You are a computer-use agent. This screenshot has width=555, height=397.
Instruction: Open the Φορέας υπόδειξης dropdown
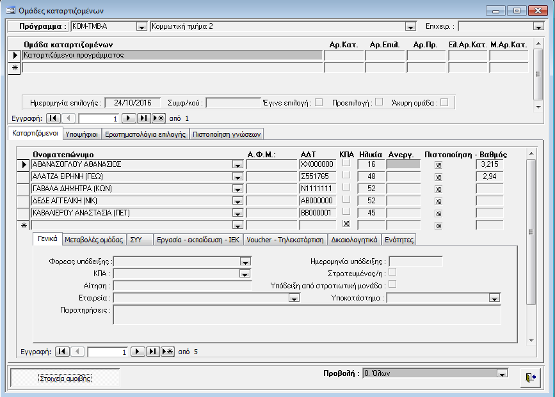pos(245,261)
